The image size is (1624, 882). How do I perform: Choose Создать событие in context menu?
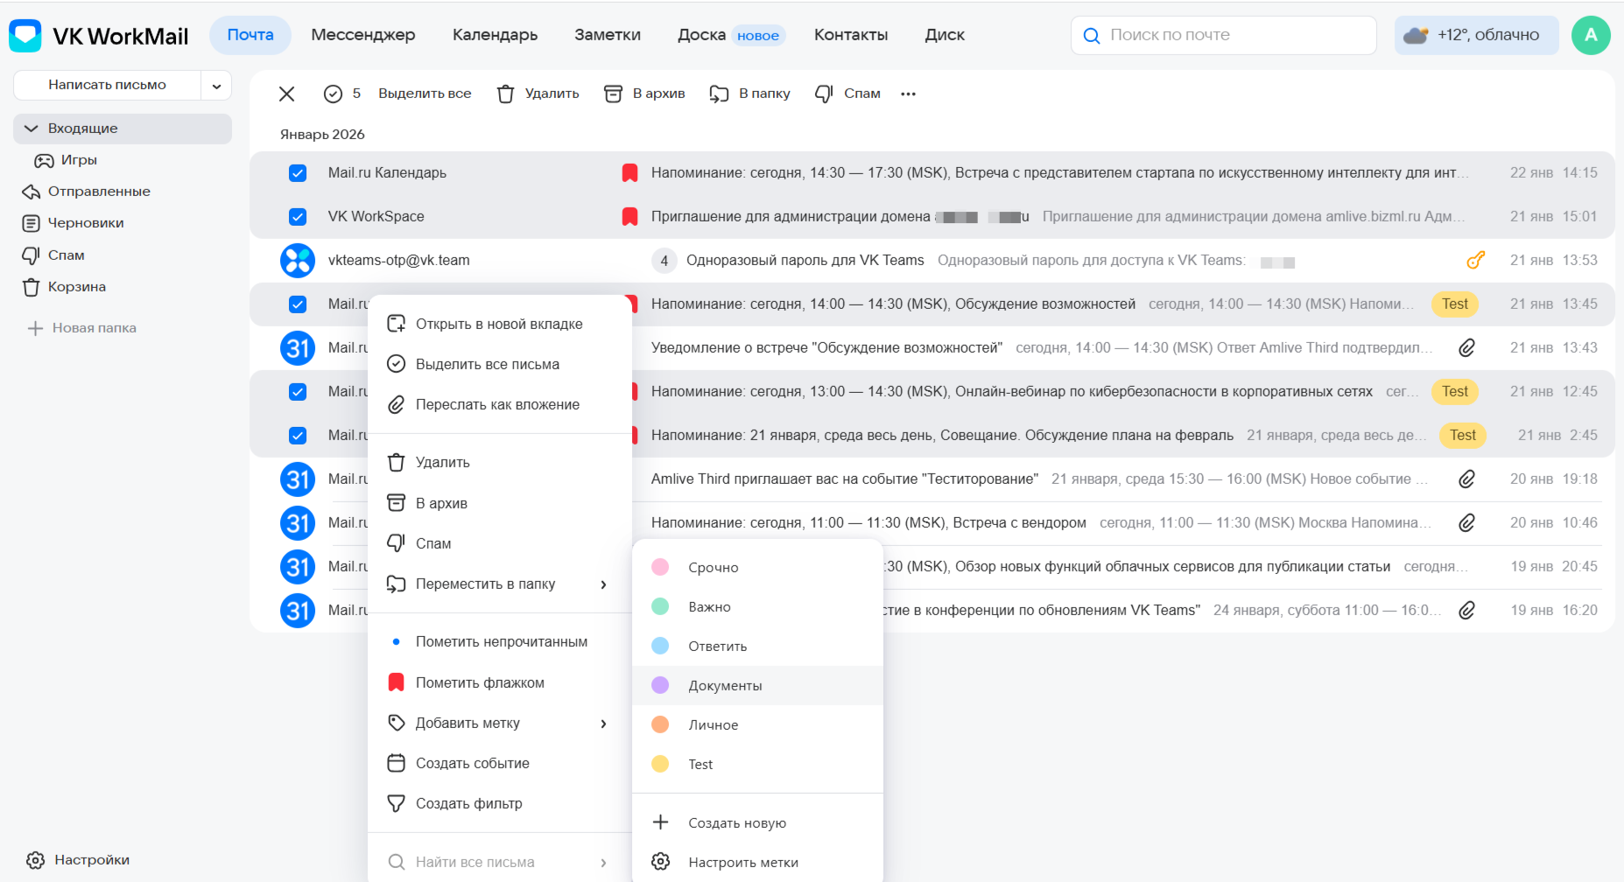[500, 763]
